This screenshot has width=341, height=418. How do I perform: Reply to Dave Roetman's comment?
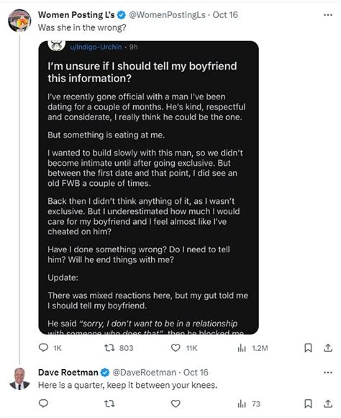pos(43,404)
